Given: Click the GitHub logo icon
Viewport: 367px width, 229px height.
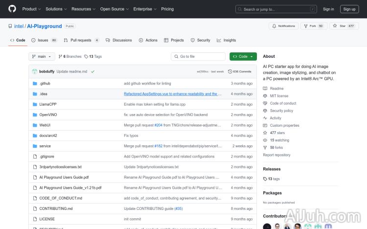Looking at the screenshot, I should point(12,9).
